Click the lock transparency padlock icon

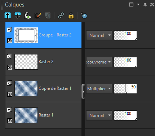pyautogui.click(x=71, y=16)
